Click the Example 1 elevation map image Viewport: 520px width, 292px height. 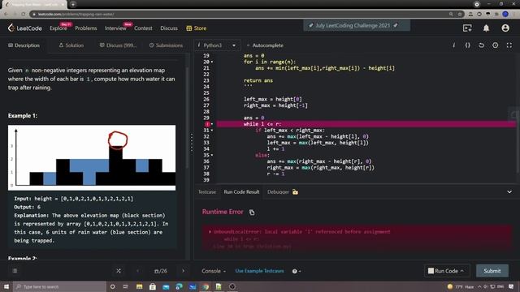click(x=92, y=157)
